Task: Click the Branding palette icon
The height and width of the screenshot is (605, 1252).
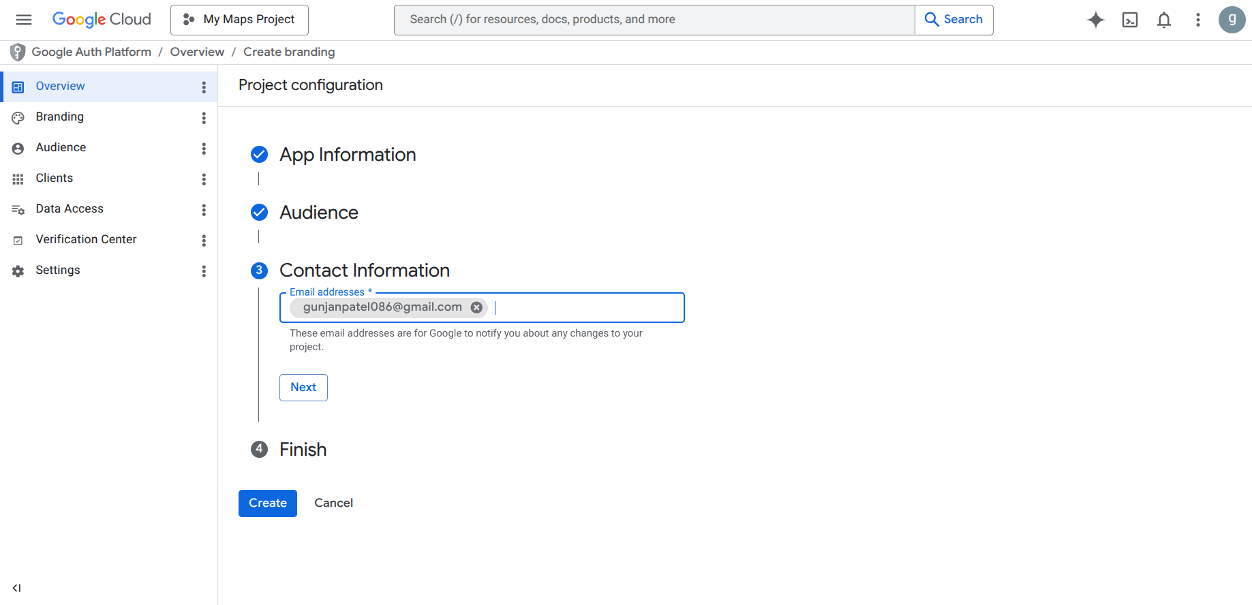Action: click(18, 118)
